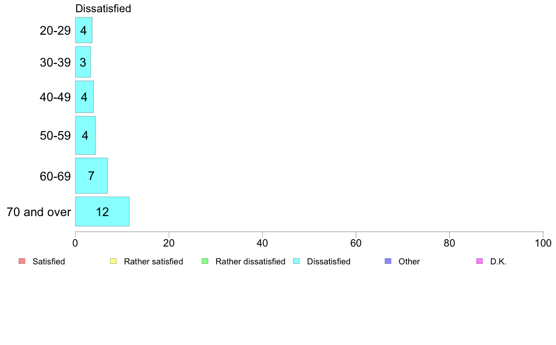
Task: Select the 30-39 age group bar
Action: tap(83, 62)
